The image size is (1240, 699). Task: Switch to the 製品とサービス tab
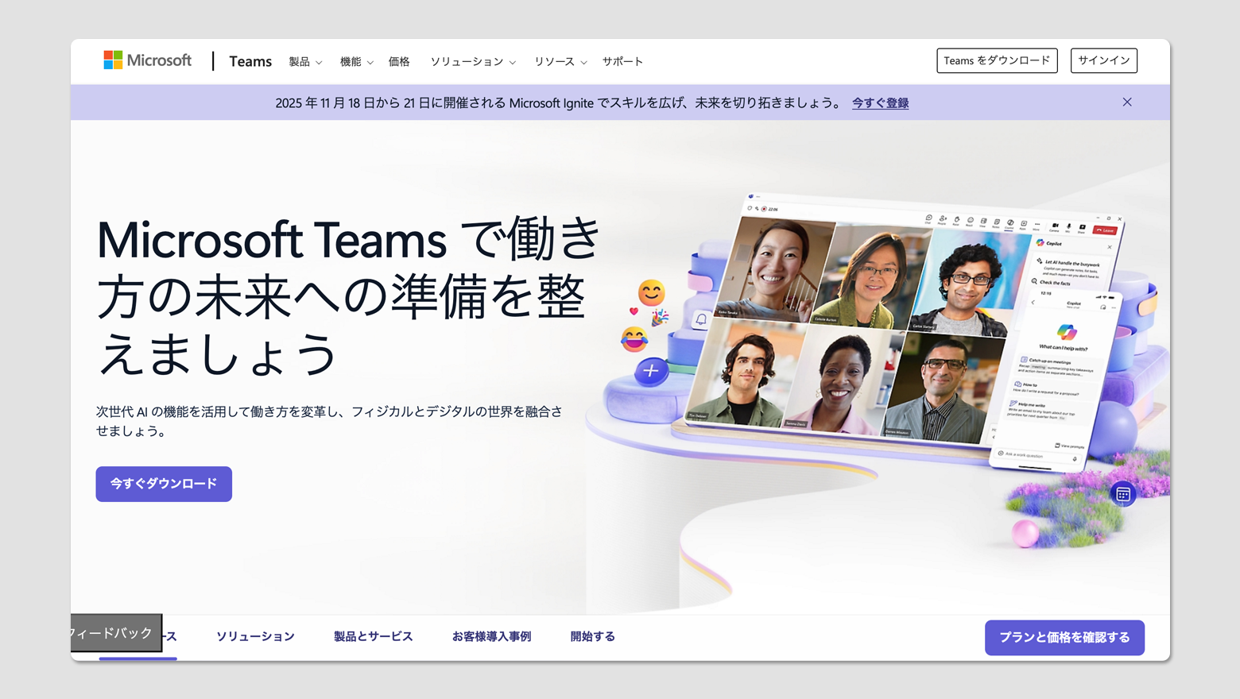tap(373, 636)
